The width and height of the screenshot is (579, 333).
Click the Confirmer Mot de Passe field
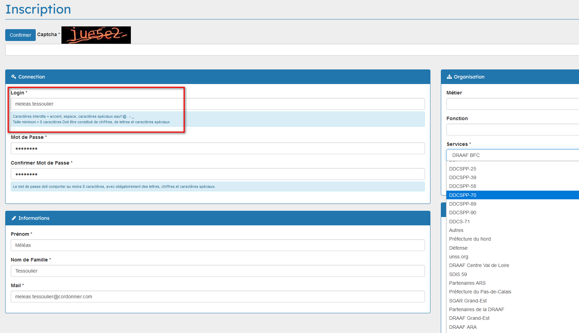click(x=218, y=174)
